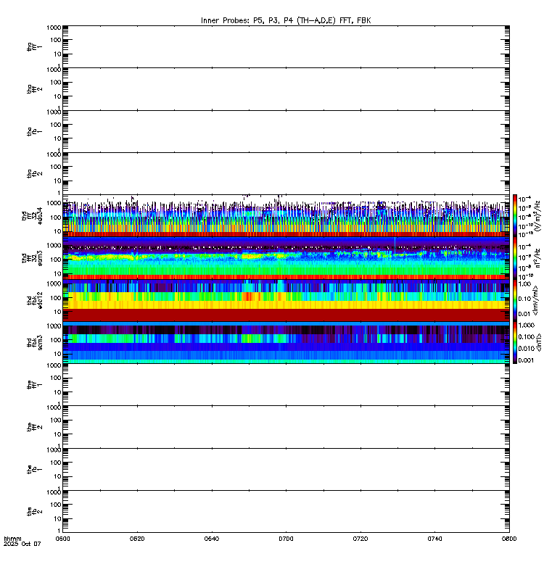The height and width of the screenshot is (580, 544).
Task: Click the nT²/Hz color bar
Action: coord(515,258)
